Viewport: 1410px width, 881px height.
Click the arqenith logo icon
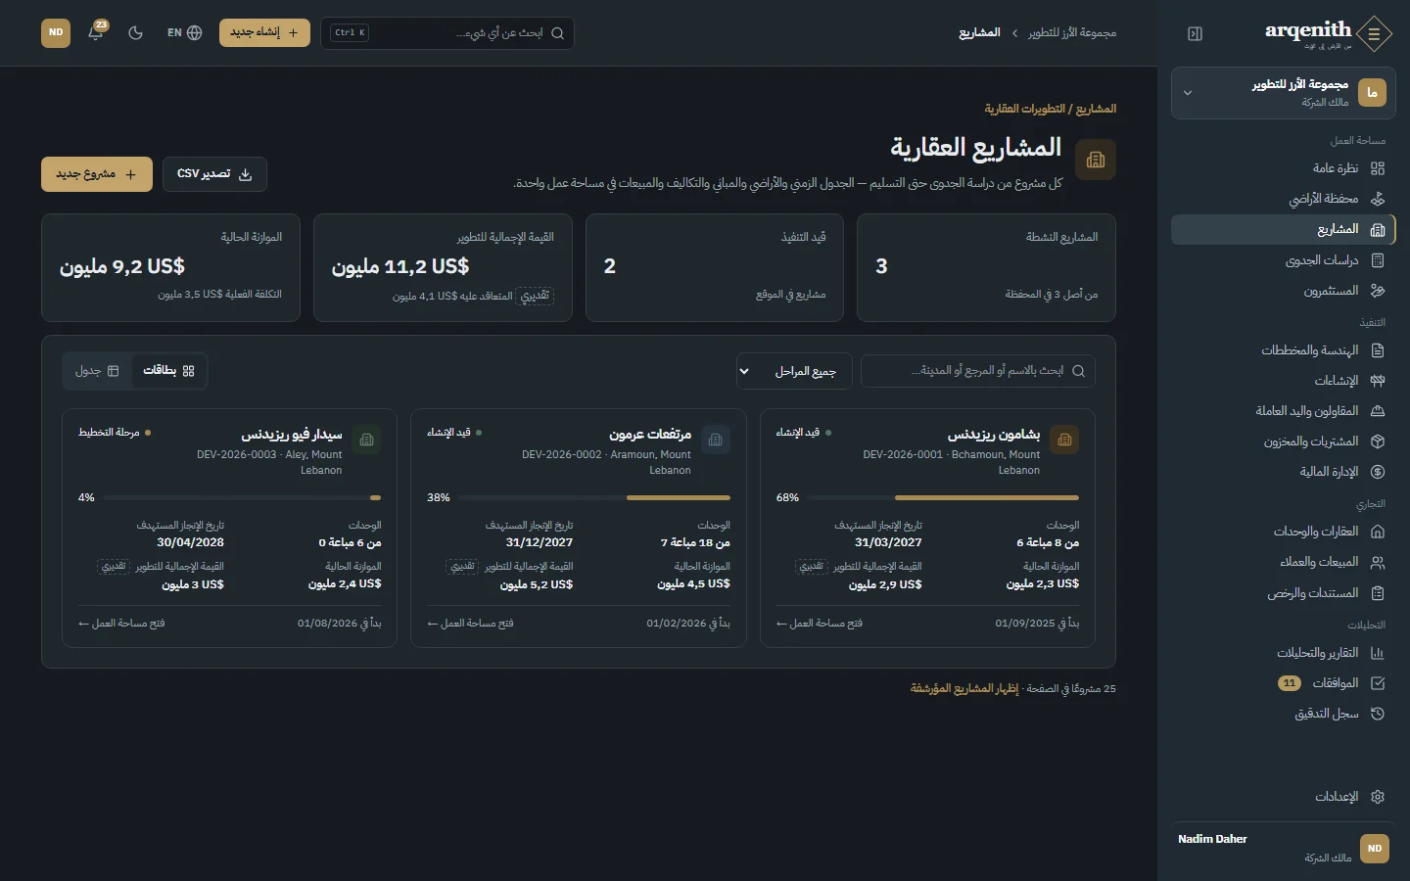[1375, 33]
